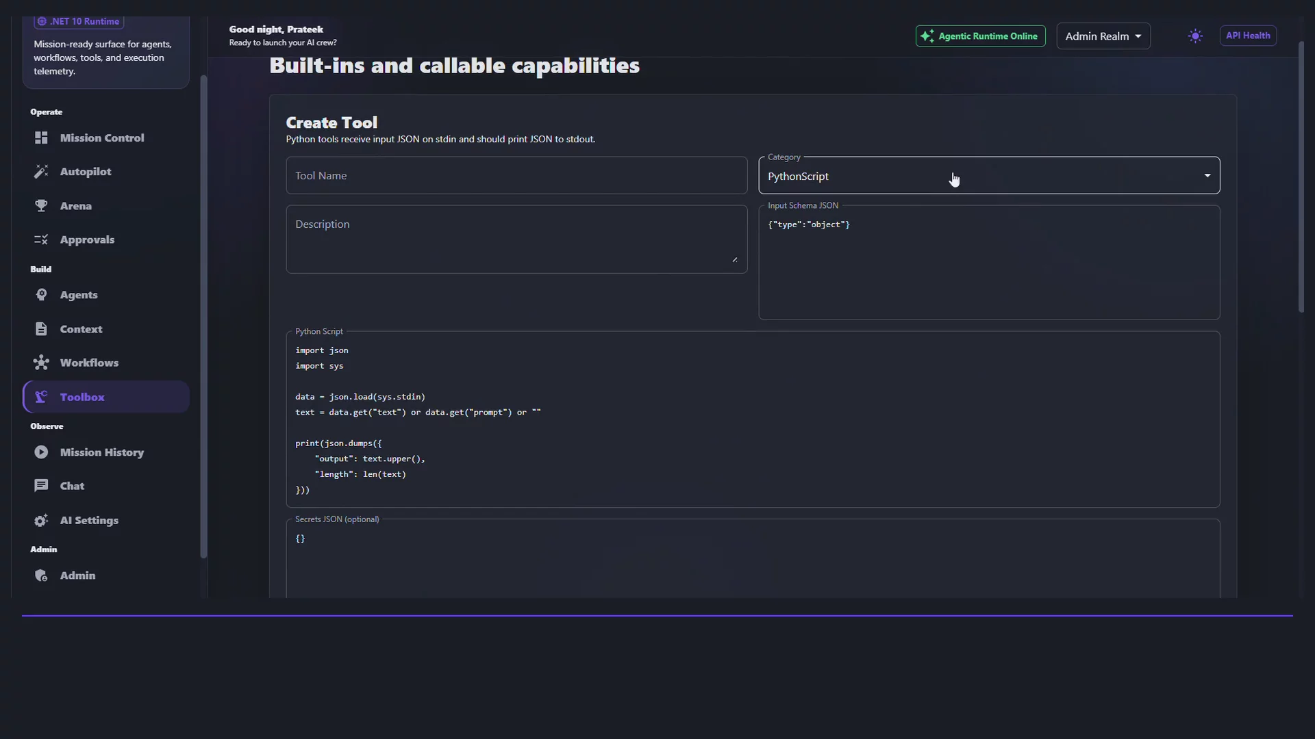This screenshot has width=1315, height=739.
Task: Click the Mission History play icon
Action: 41,452
